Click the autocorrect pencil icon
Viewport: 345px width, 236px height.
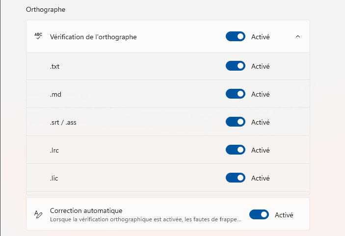pyautogui.click(x=38, y=214)
